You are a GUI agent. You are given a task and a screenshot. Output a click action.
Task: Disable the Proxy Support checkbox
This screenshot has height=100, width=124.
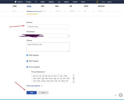tap(27, 67)
